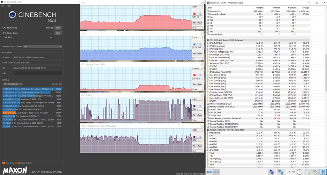327x175 pixels.
Task: Click Fit y in the Core 0 Ratio graph
Action: (x=194, y=115)
